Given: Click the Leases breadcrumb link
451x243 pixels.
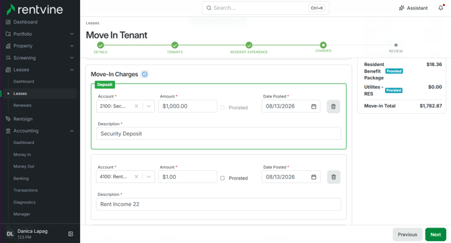Looking at the screenshot, I should point(93,23).
